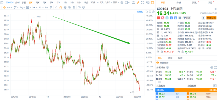Image resolution: width=217 pixels, height=100 pixels.
Task: Expand wave tool options arrow
Action: [24, 8]
